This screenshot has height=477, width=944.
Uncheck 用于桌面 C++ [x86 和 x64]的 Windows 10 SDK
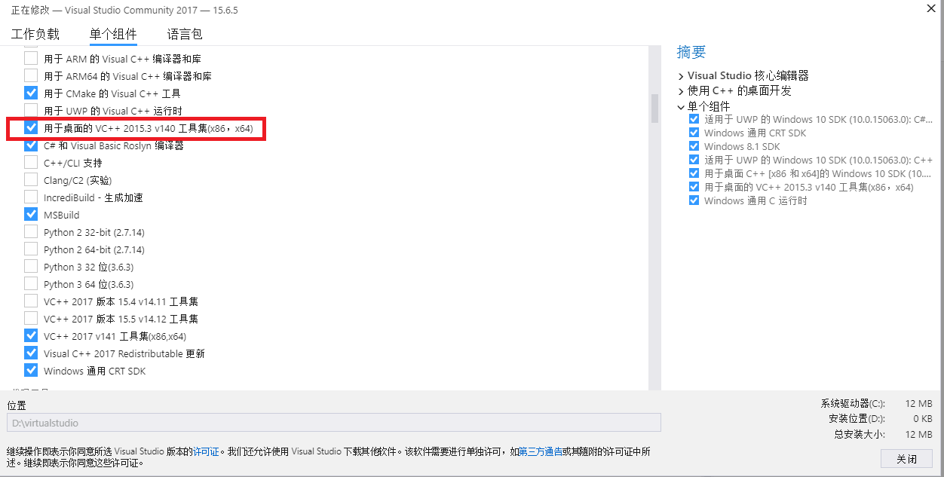(694, 173)
